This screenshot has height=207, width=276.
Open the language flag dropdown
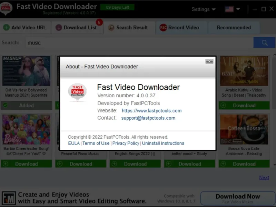click(x=233, y=9)
